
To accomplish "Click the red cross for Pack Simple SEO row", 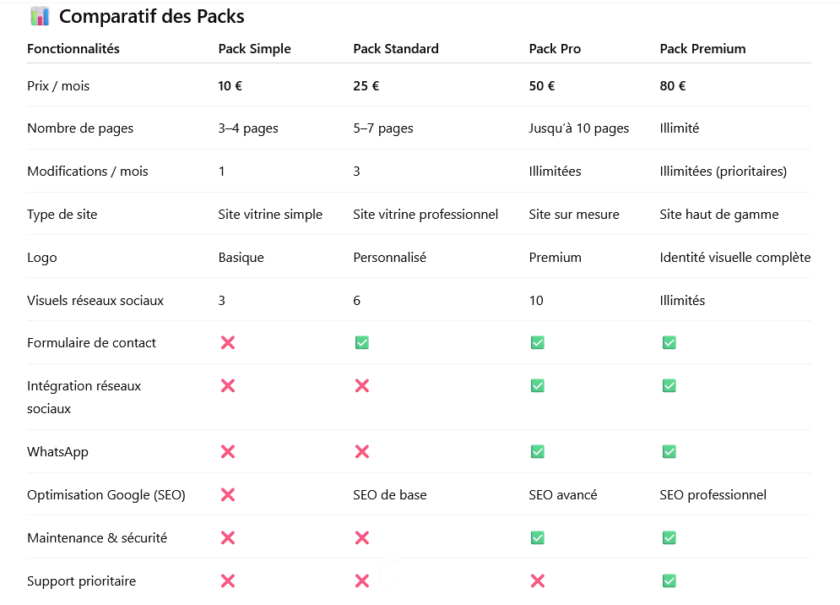I will point(227,494).
